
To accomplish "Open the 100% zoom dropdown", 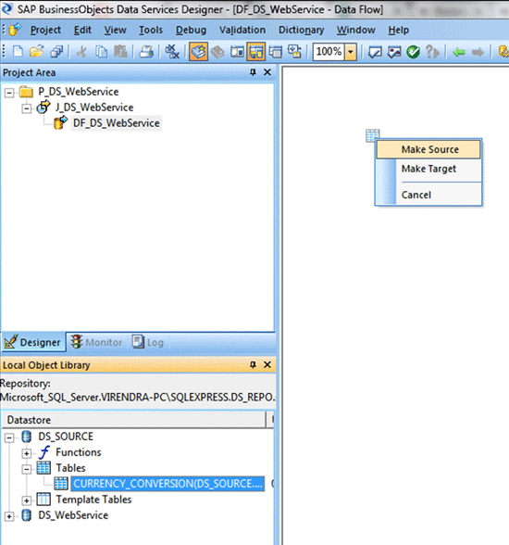I will (351, 52).
